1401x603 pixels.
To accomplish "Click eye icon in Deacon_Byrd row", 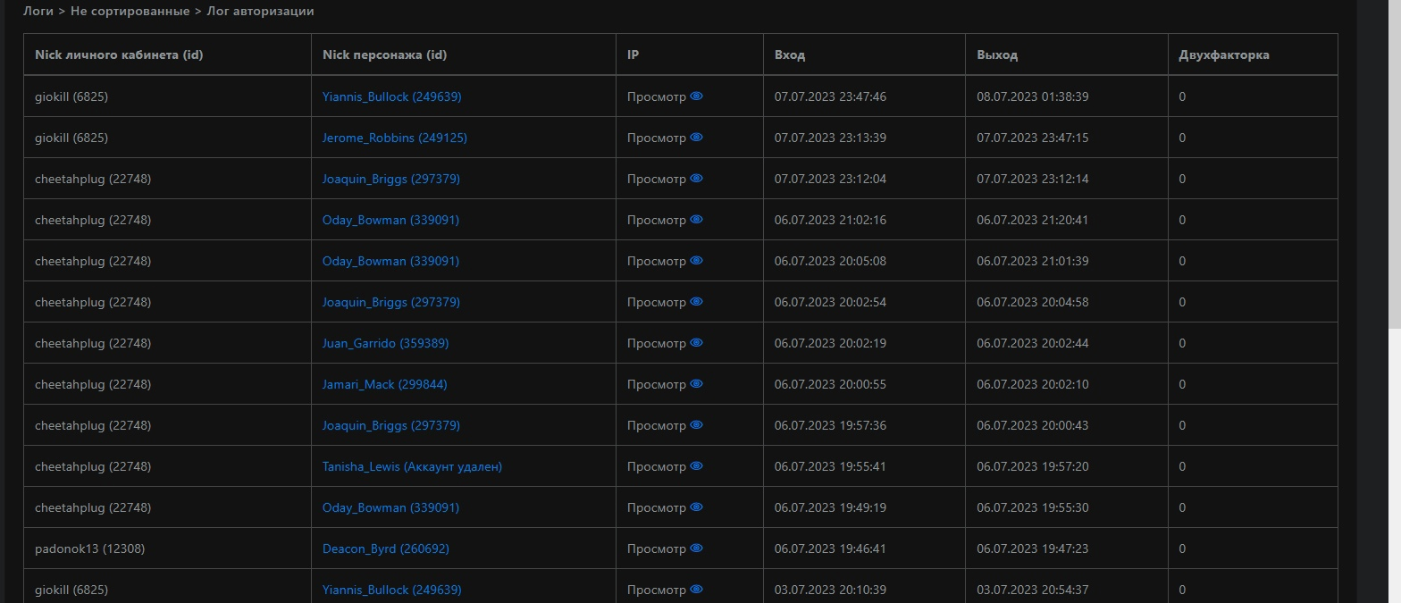I will [697, 549].
